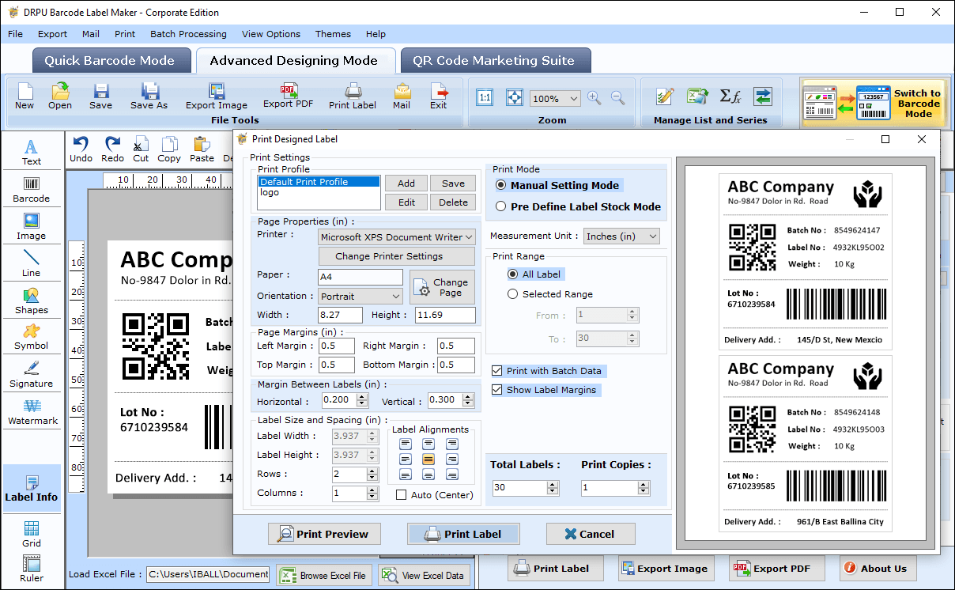Open the Export menu
The width and height of the screenshot is (955, 590).
[53, 34]
